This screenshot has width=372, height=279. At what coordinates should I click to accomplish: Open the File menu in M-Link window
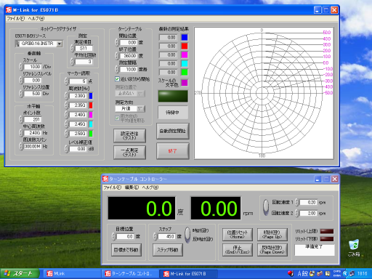click(x=16, y=18)
